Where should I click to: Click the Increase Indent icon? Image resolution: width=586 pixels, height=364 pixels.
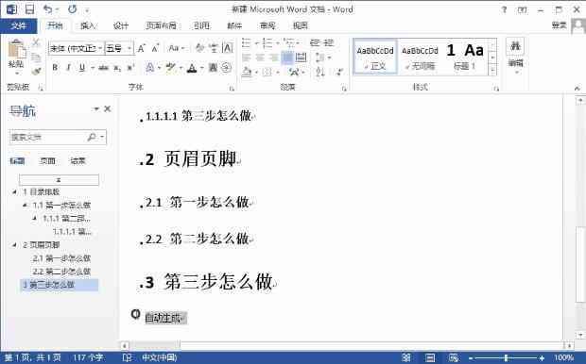(x=329, y=42)
